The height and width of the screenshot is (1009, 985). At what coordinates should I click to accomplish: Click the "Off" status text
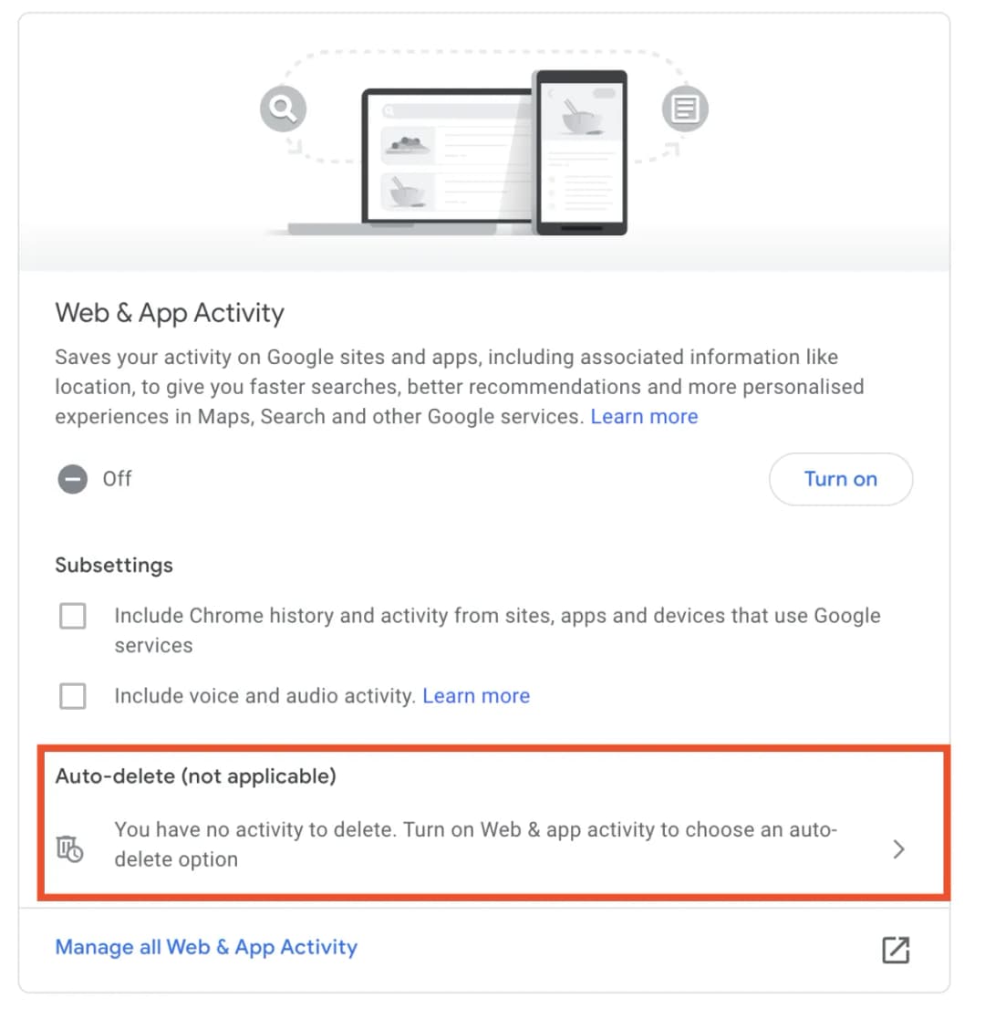pyautogui.click(x=117, y=479)
